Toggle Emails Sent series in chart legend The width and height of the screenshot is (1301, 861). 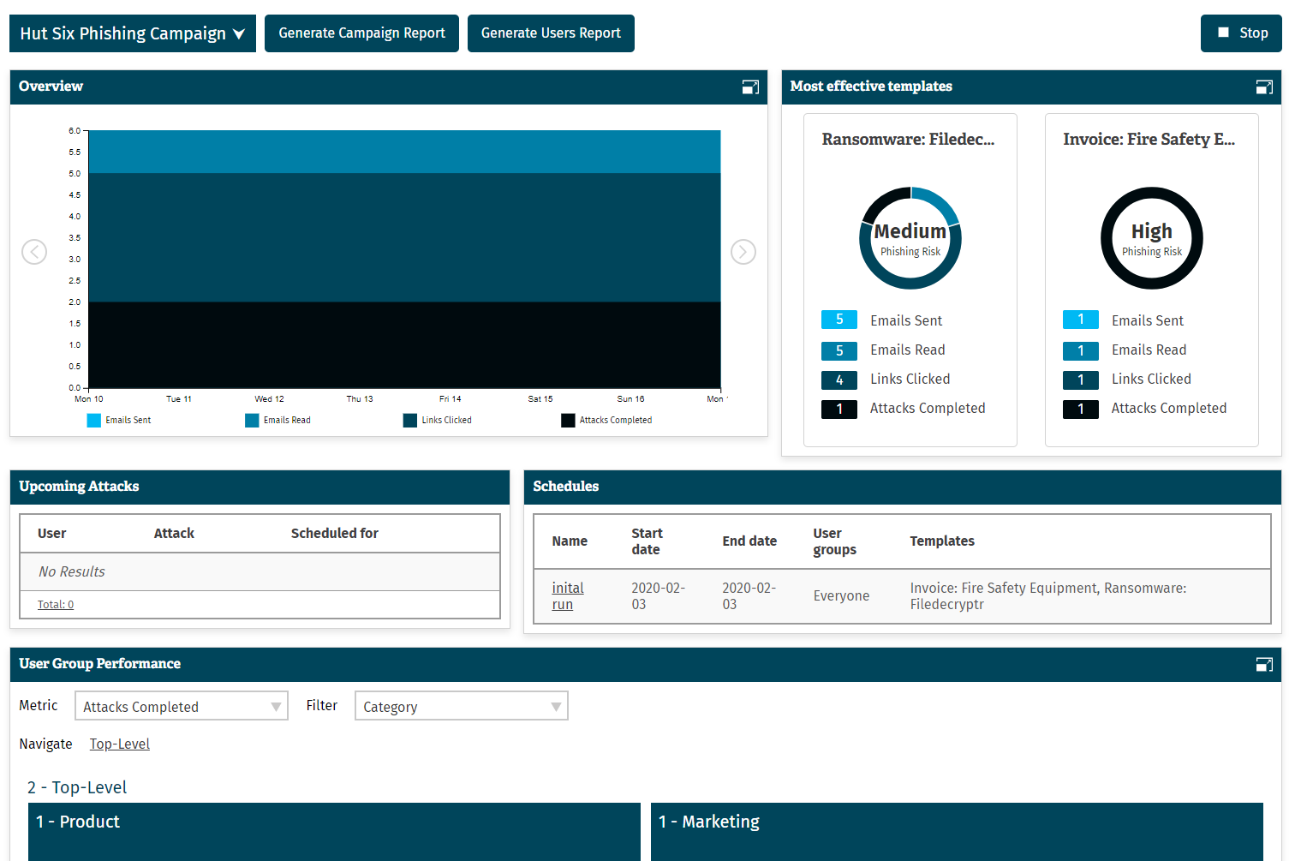(119, 421)
